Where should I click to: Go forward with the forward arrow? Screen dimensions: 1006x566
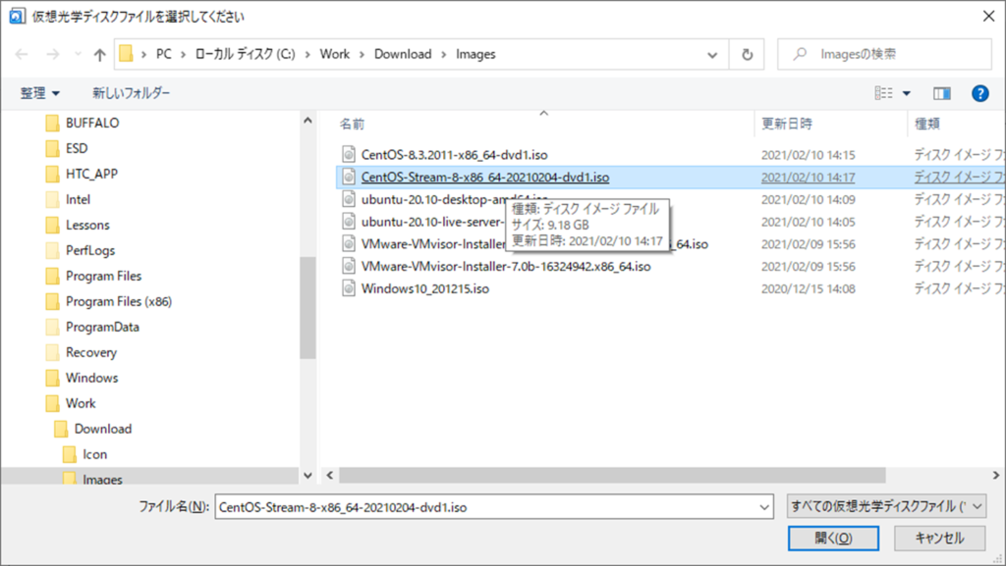[53, 54]
